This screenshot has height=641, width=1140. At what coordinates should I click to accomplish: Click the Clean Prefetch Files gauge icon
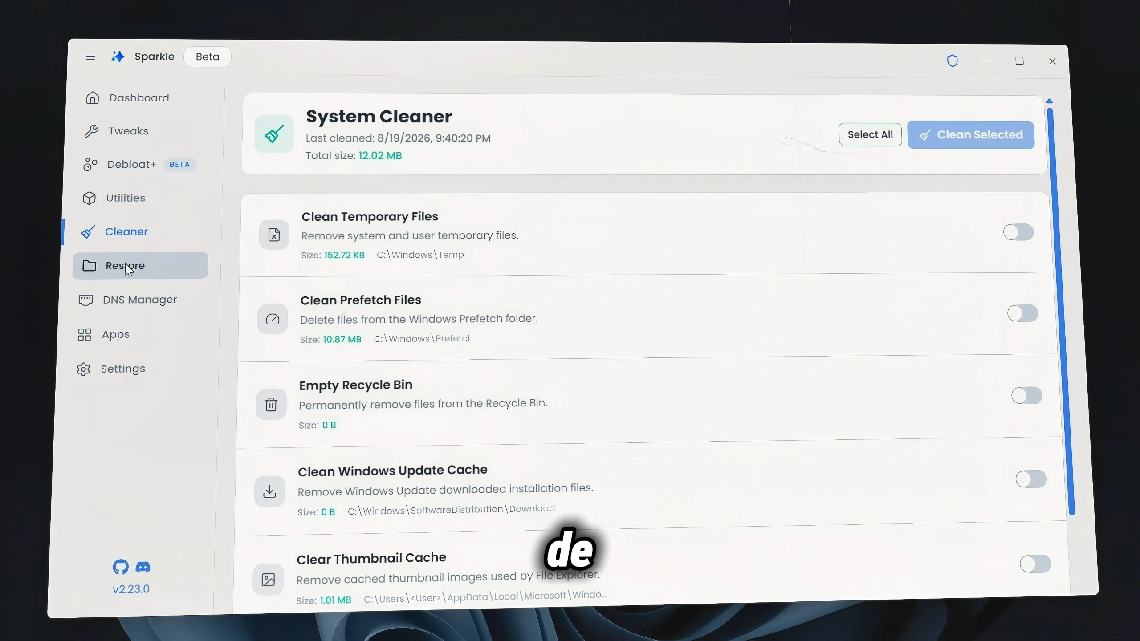point(273,319)
